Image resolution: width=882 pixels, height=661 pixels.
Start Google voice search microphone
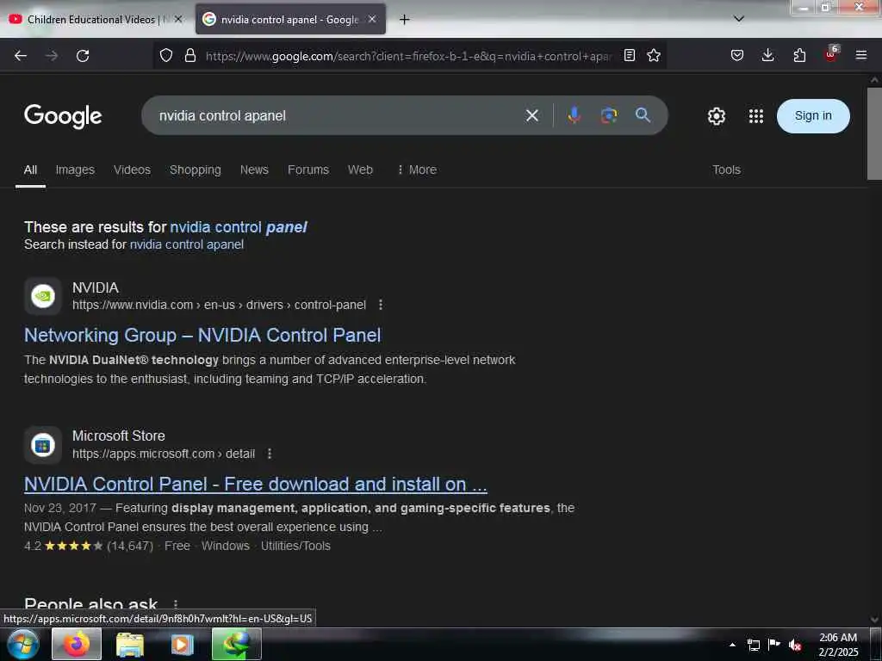tap(575, 115)
